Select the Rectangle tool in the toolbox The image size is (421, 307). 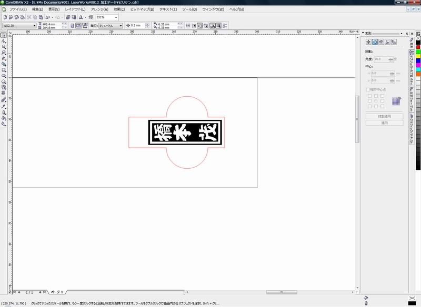coord(4,70)
